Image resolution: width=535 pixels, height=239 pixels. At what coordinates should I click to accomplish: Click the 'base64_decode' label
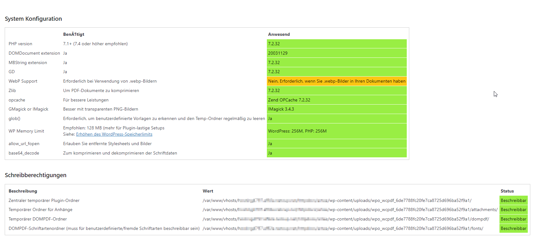click(x=24, y=153)
